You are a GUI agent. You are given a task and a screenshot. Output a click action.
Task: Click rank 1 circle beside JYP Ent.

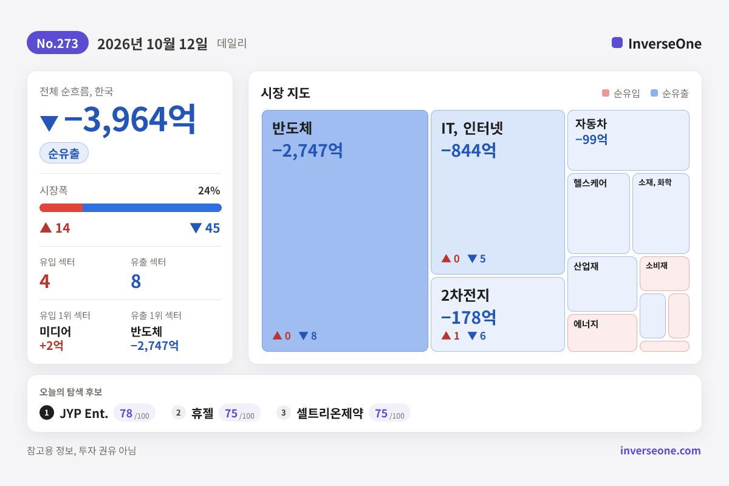[x=47, y=412]
